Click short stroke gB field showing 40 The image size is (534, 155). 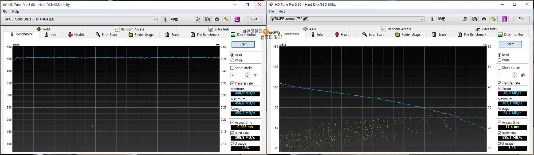[x=238, y=75]
